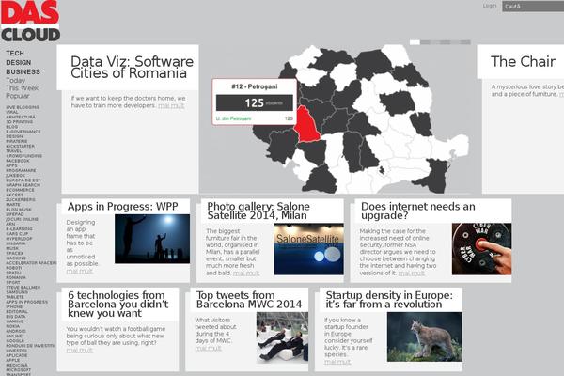Screen dimensions: 564x376
Task: Open 'Top tweets from Barcelona MWC 2014'
Action: click(x=249, y=300)
